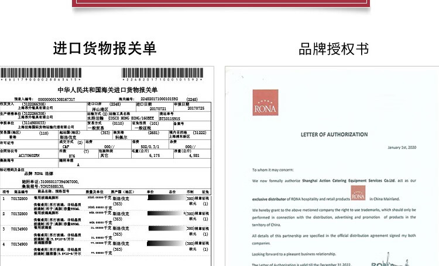The width and height of the screenshot is (439, 266).
Task: Click the 品牌 RONA 洛娜 marking text
Action: 39,174
